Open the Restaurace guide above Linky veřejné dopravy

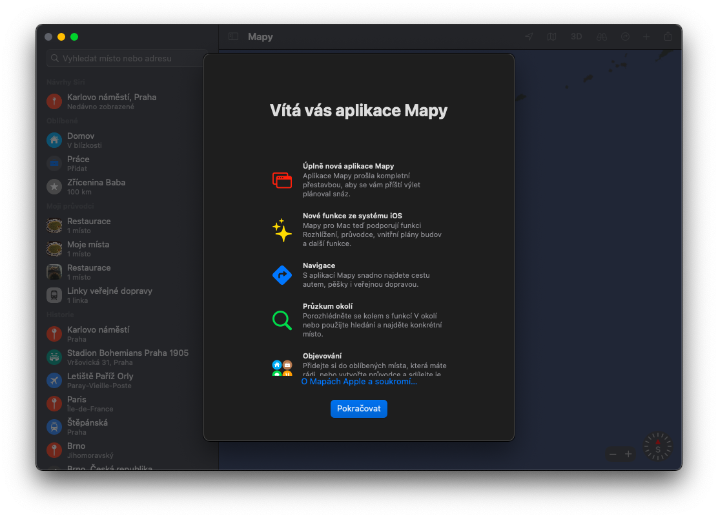(x=127, y=272)
